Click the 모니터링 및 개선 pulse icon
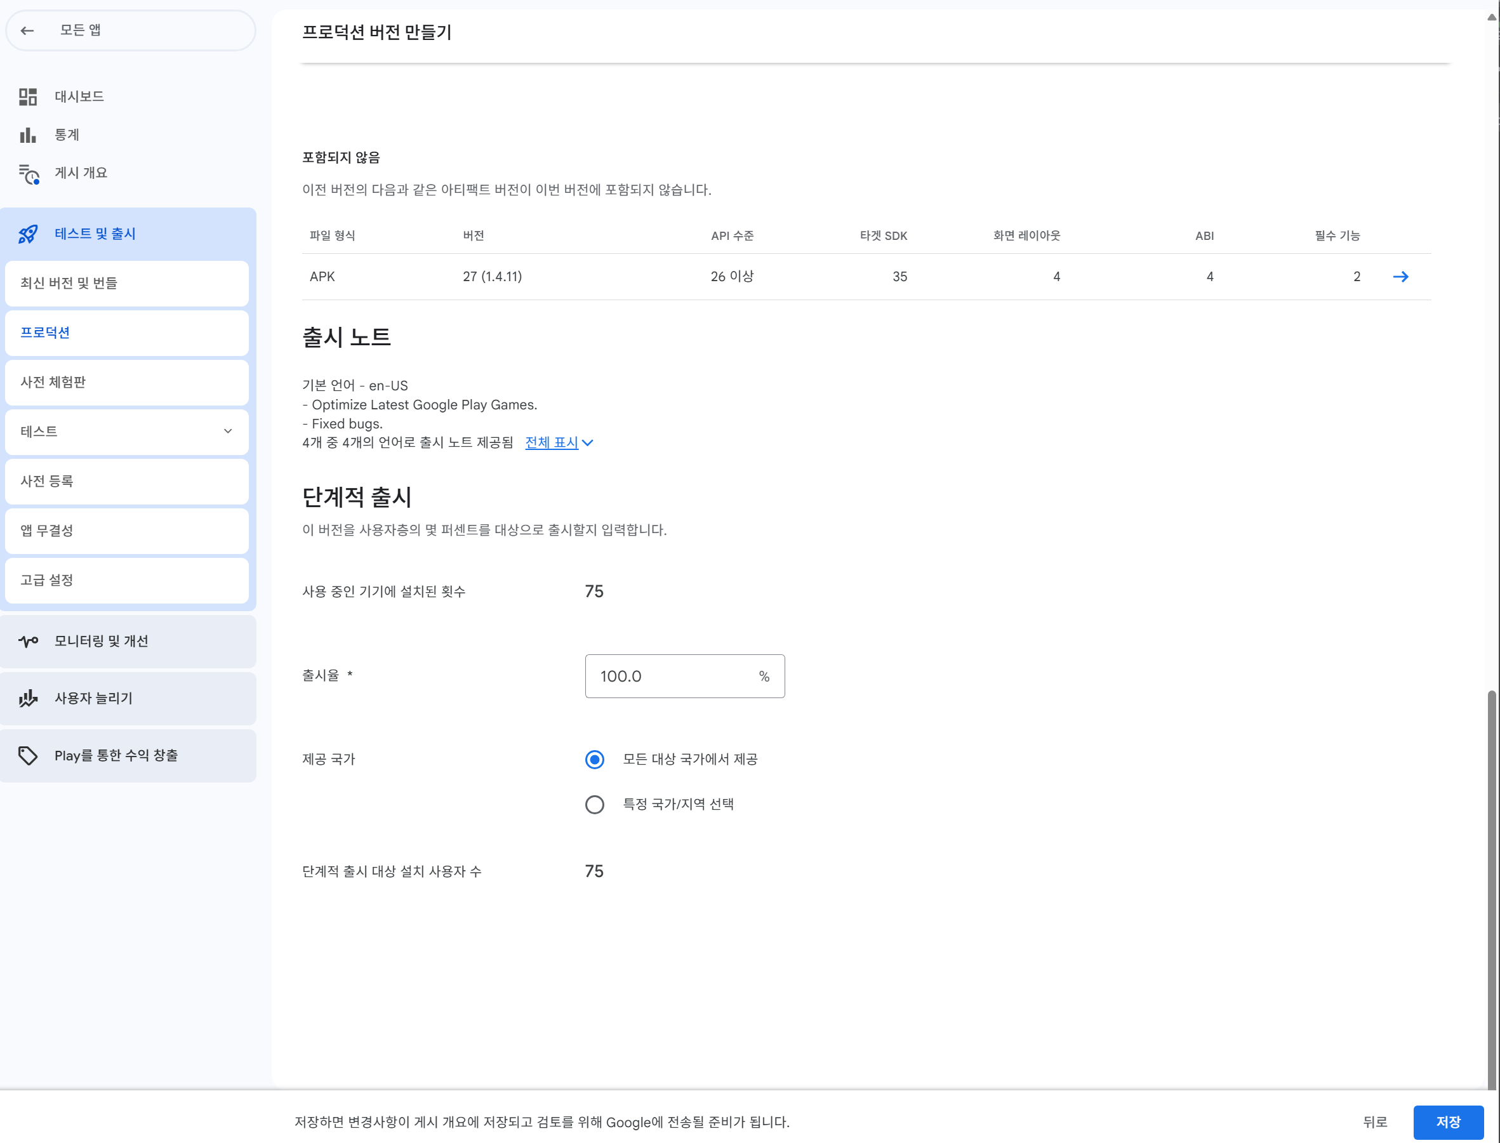 pyautogui.click(x=28, y=641)
